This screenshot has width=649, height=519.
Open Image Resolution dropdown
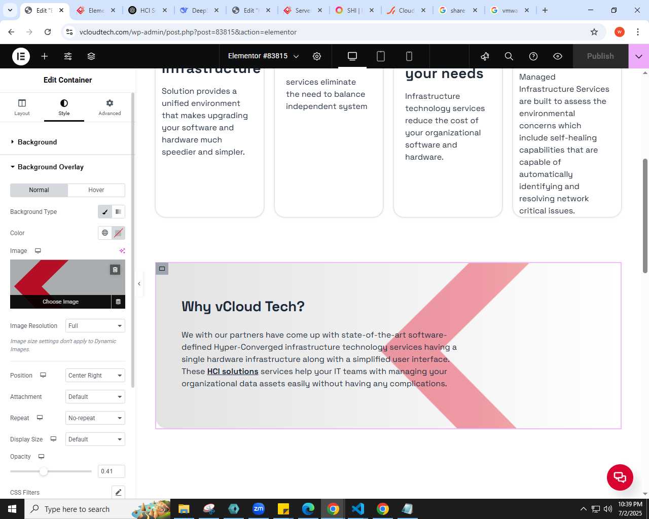(95, 326)
